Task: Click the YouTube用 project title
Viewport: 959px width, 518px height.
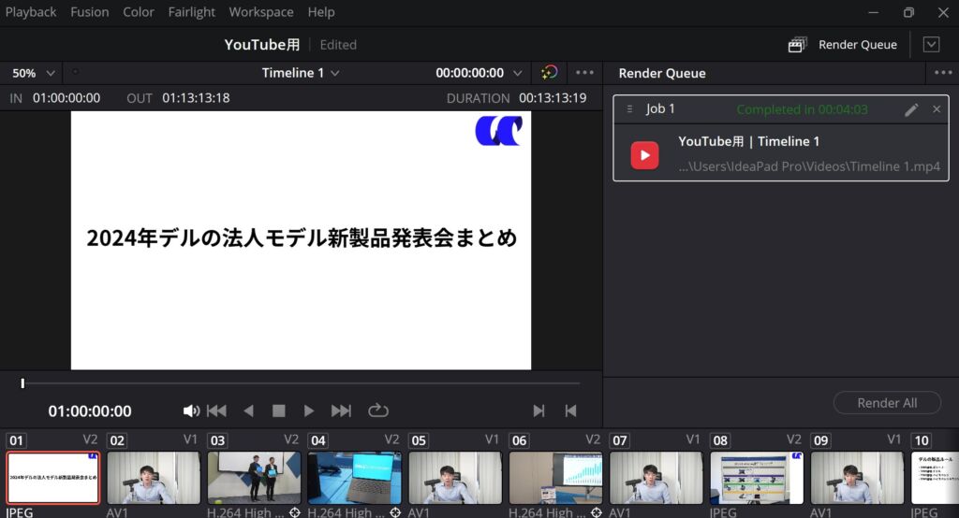Action: [262, 45]
